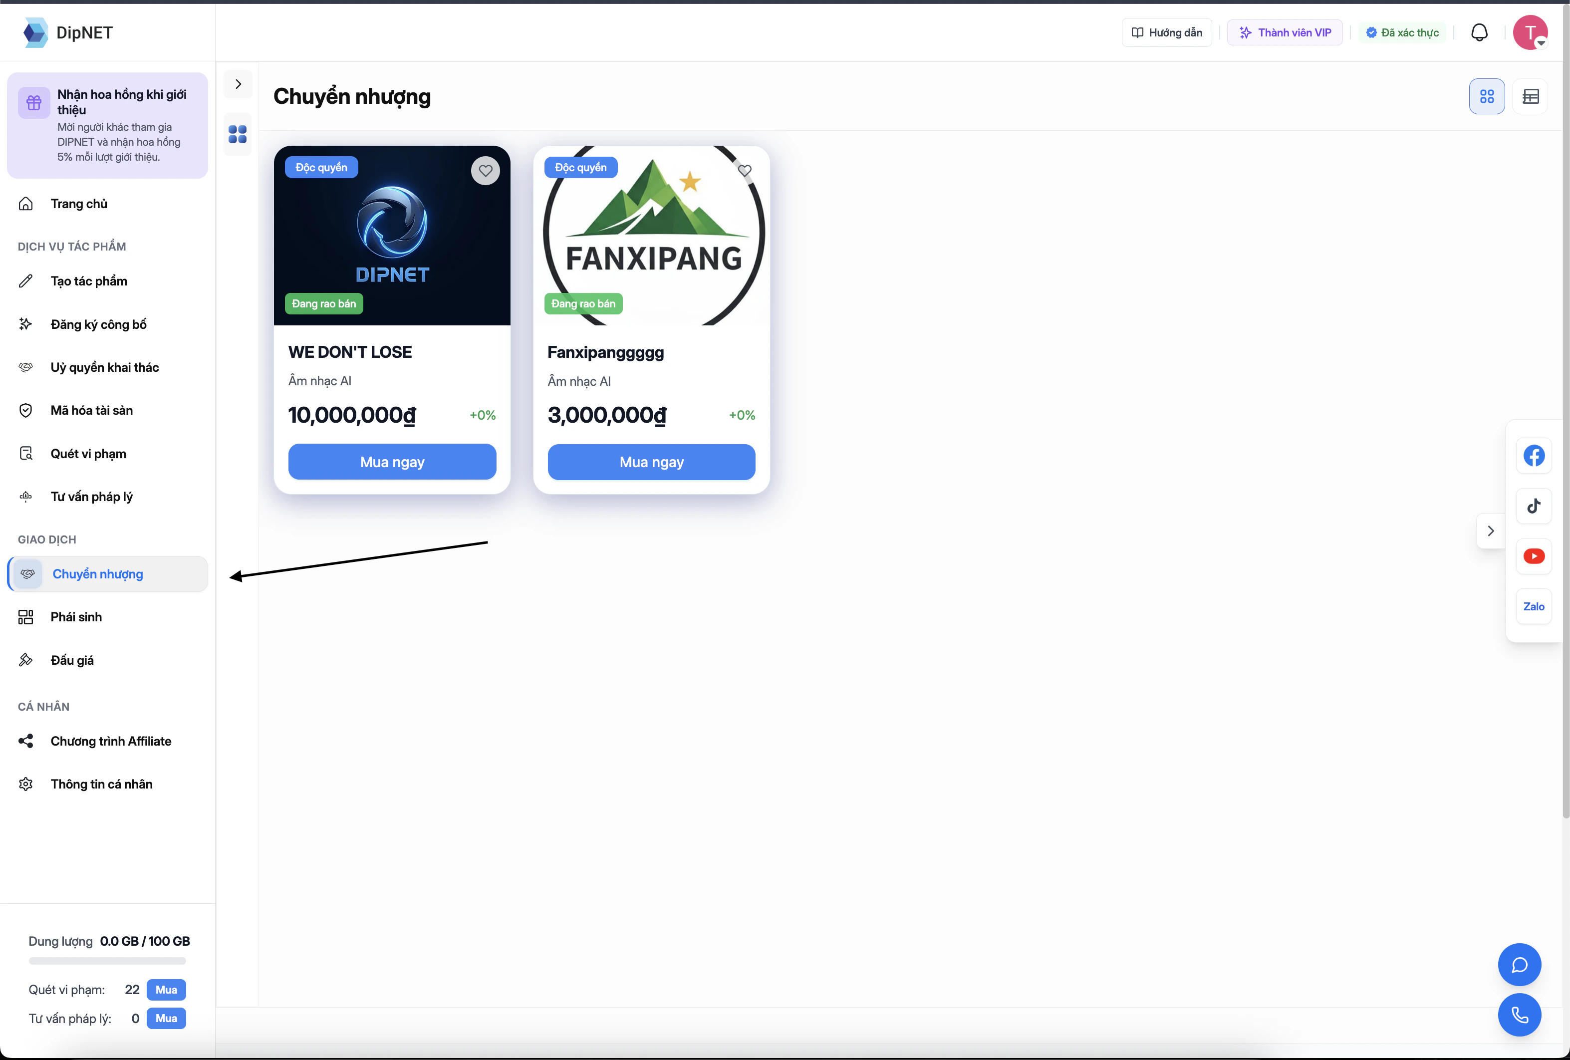The width and height of the screenshot is (1570, 1060).
Task: Expand the sidebar with the chevron arrow
Action: point(238,84)
